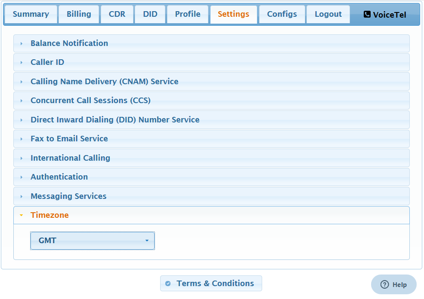This screenshot has width=424, height=299.
Task: Expand the Caller ID section
Action: coord(211,62)
